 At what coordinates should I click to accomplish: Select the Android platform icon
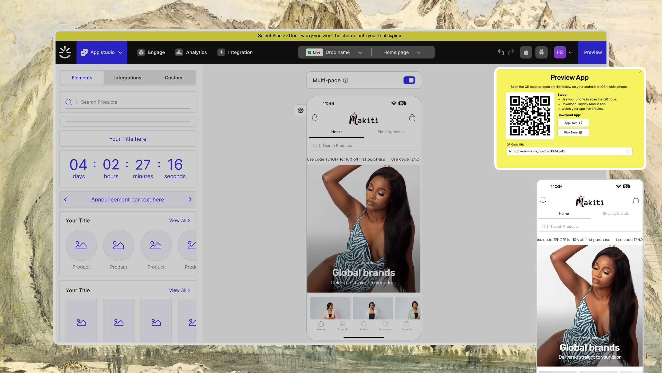point(541,52)
